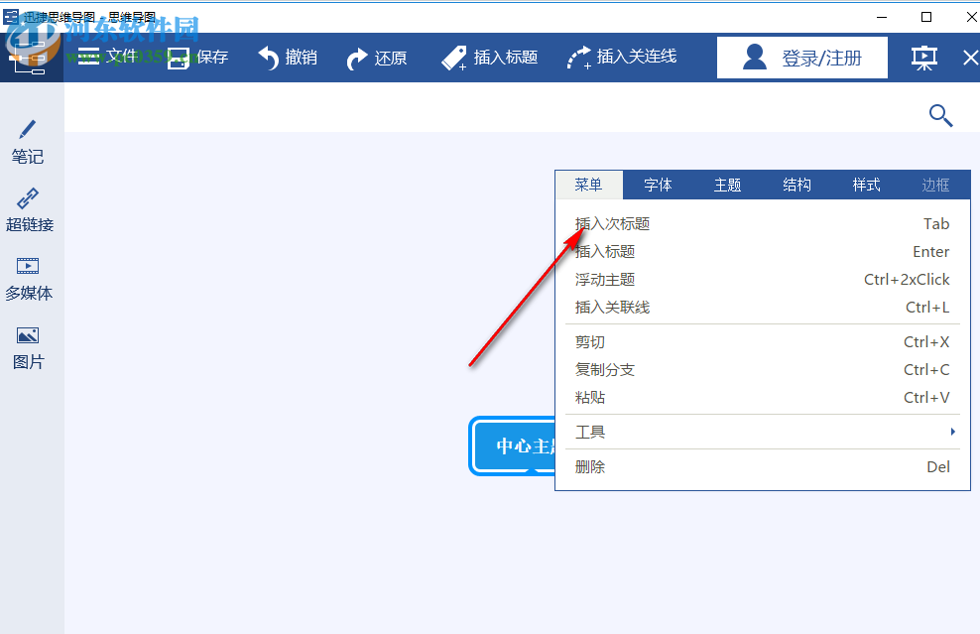Expand the 工具 submenu arrow
This screenshot has width=980, height=634.
[x=952, y=431]
